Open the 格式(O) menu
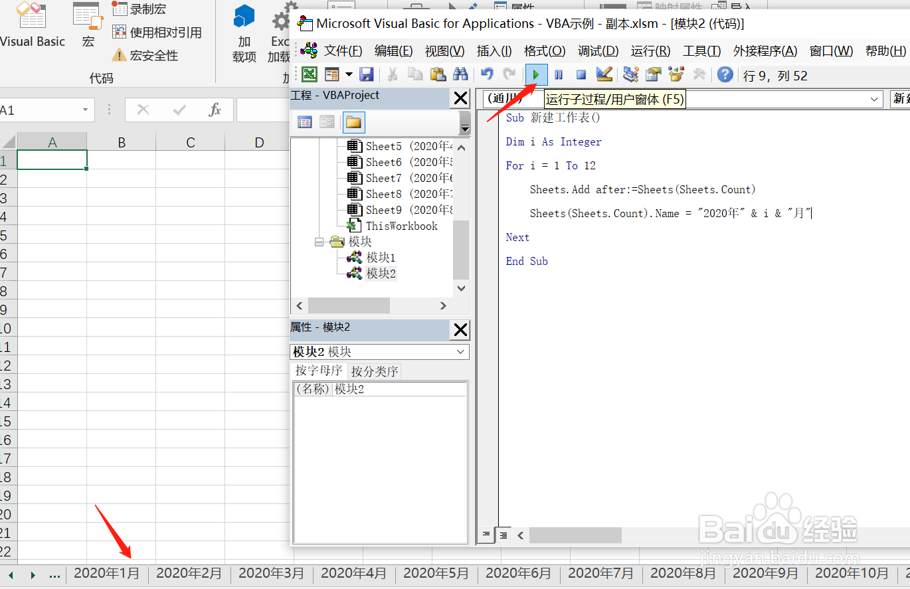Screen dimensions: 910x589 [545, 51]
